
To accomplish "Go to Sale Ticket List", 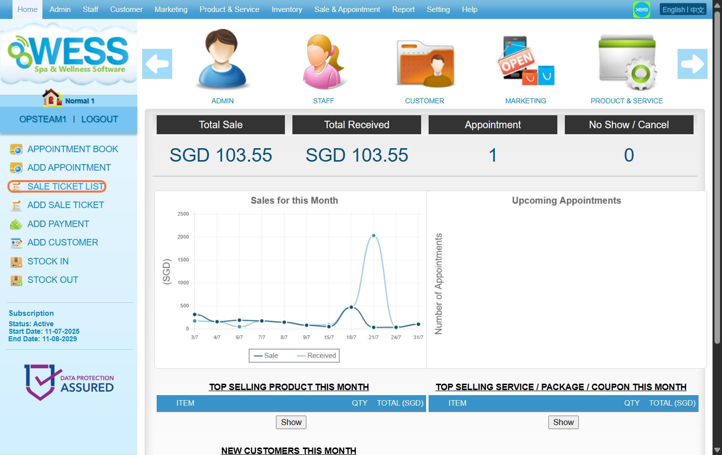I will [x=65, y=187].
